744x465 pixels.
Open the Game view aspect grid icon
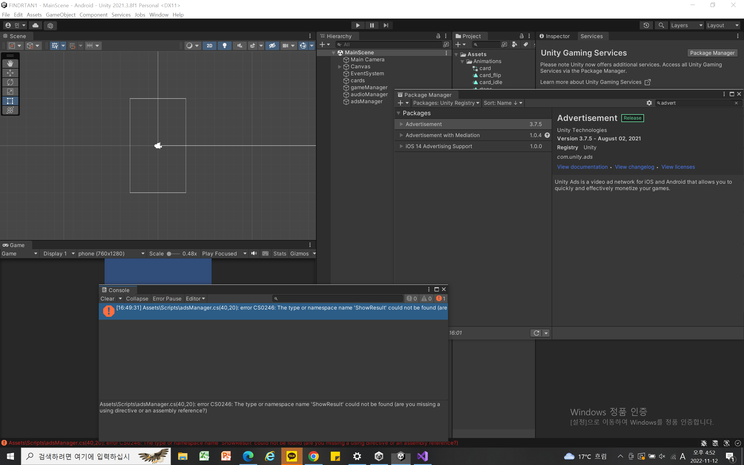tap(265, 253)
